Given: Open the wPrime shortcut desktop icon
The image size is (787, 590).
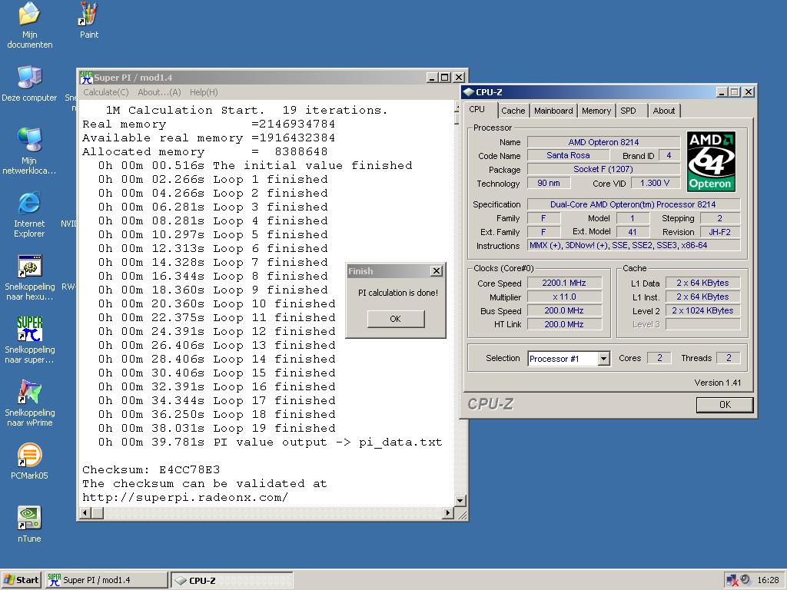Looking at the screenshot, I should pos(30,403).
